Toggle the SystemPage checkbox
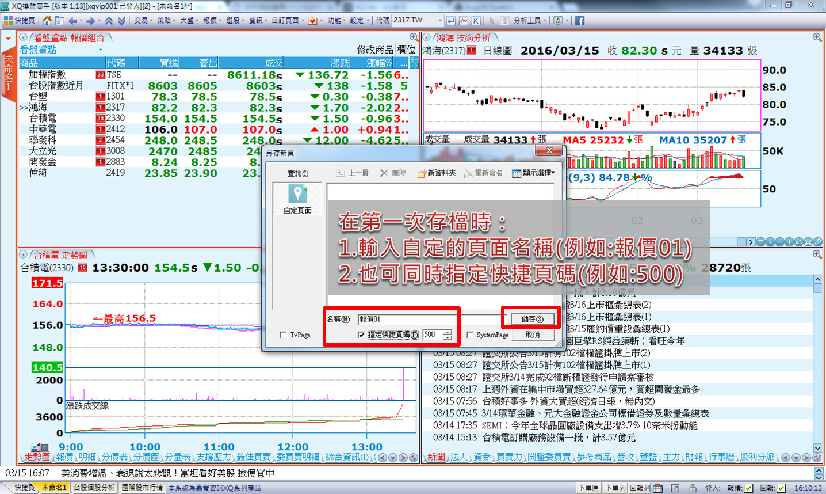The height and width of the screenshot is (494, 826). click(x=470, y=335)
